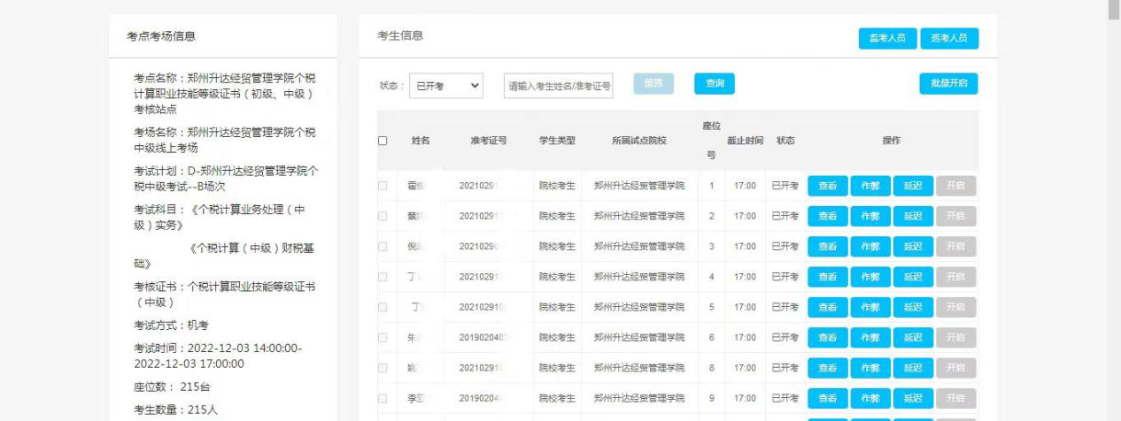Click 查看 button for seat 1 candidate
The image size is (1121, 421).
827,186
